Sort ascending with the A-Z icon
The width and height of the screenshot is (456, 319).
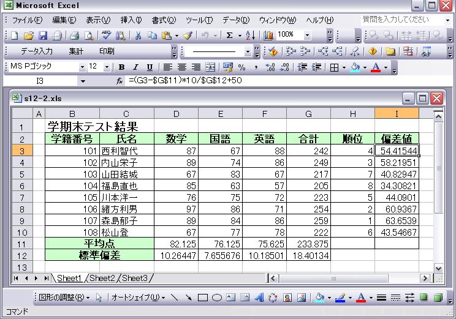(250, 36)
